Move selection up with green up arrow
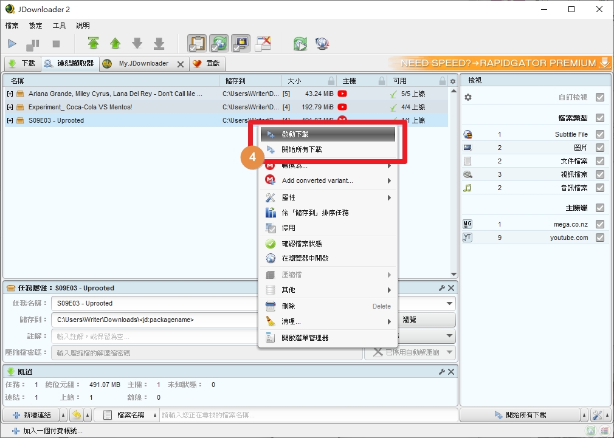The width and height of the screenshot is (614, 438). click(115, 43)
